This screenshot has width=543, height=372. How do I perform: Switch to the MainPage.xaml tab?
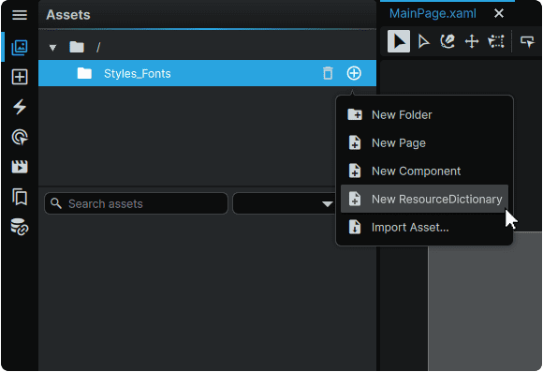click(x=433, y=13)
